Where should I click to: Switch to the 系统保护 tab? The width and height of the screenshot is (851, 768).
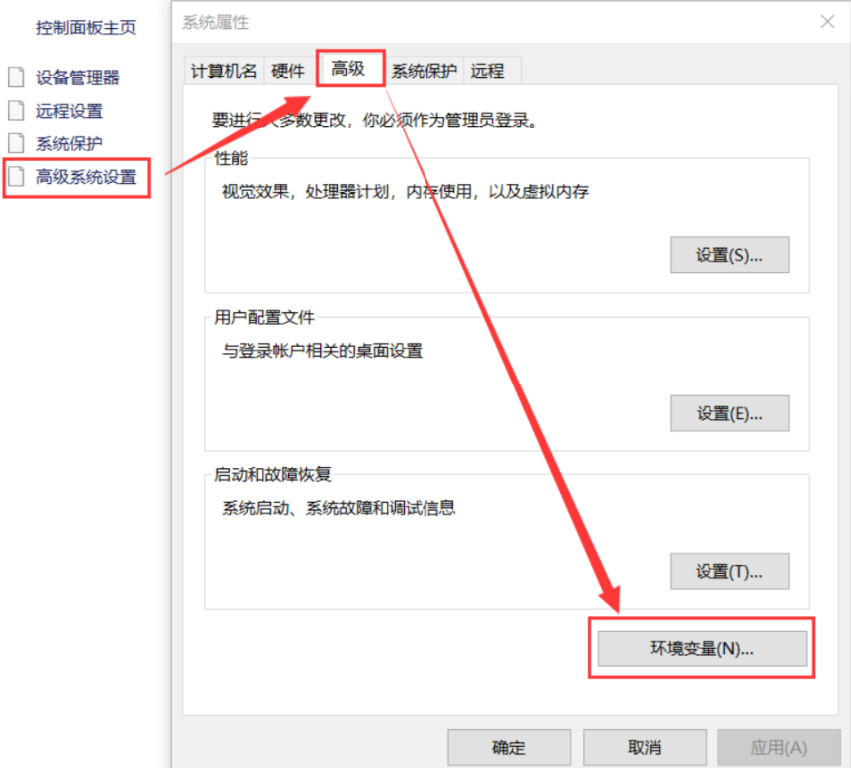tap(424, 71)
